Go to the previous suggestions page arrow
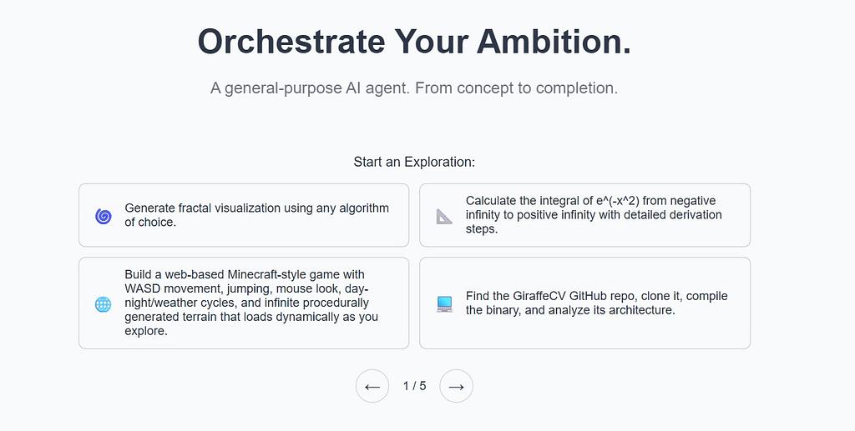The image size is (855, 431). [372, 386]
